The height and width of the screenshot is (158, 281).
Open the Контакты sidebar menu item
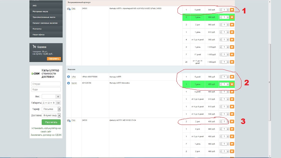tap(37, 29)
